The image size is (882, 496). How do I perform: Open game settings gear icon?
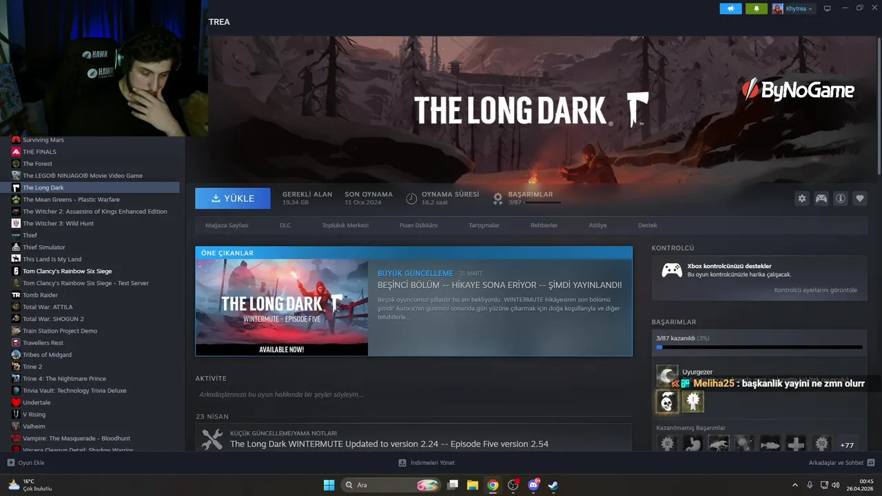[x=801, y=198]
